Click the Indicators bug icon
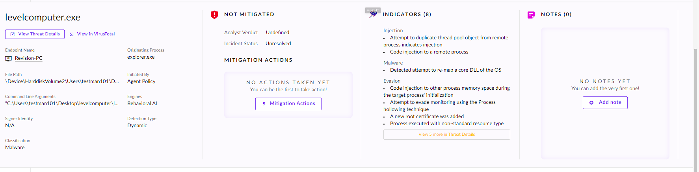Image resolution: width=699 pixels, height=172 pixels. pyautogui.click(x=373, y=14)
